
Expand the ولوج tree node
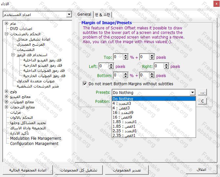[6, 91]
